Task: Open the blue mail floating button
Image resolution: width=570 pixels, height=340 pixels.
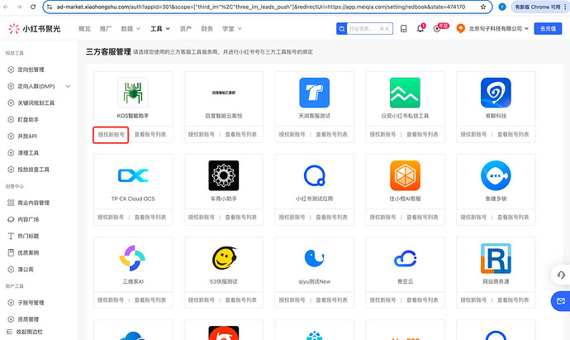Action: coord(561,301)
